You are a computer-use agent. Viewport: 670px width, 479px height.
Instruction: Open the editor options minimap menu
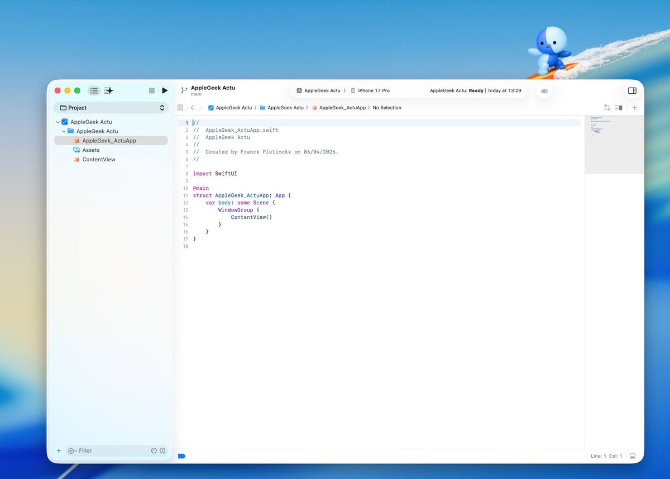619,108
